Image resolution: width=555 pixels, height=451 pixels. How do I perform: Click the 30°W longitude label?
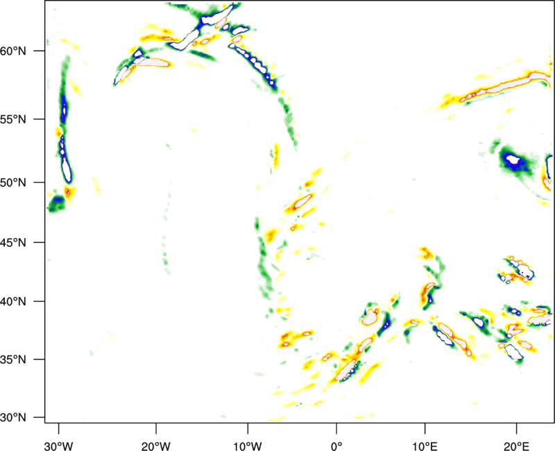tap(58, 446)
